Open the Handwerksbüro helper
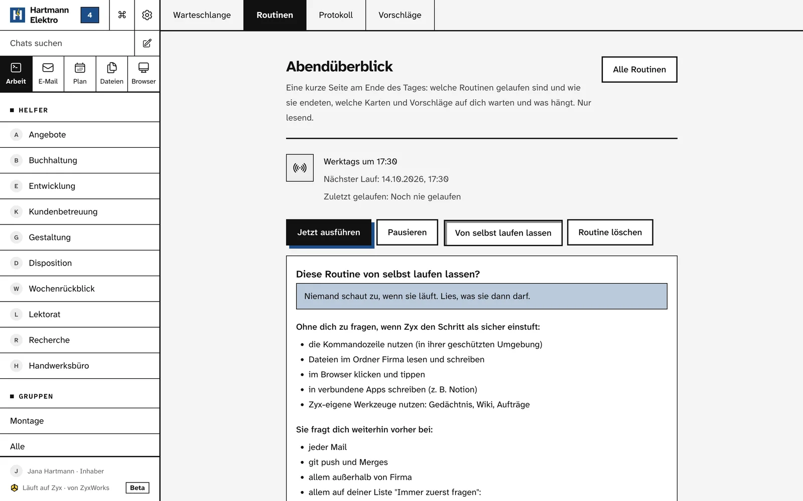The height and width of the screenshot is (501, 803). tap(80, 366)
